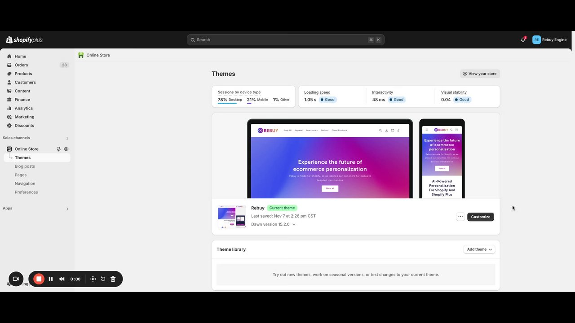Screen dimensions: 575x323
Task: Click the Content image icon
Action: tap(9, 91)
